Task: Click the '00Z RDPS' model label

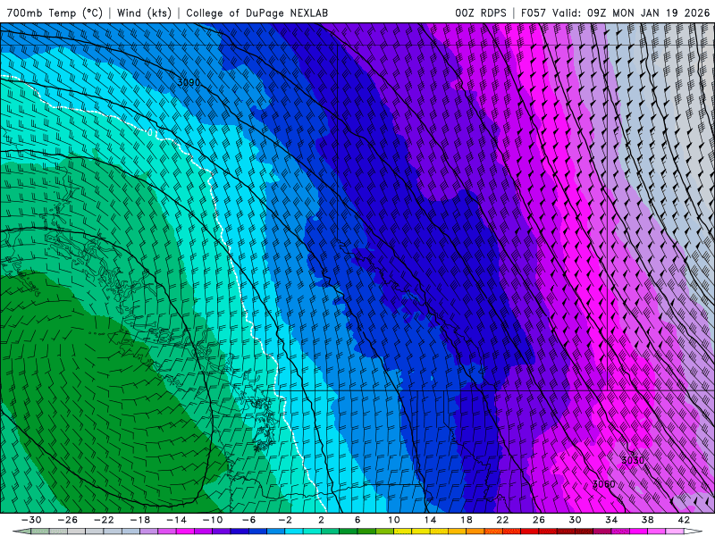Action: click(x=481, y=13)
